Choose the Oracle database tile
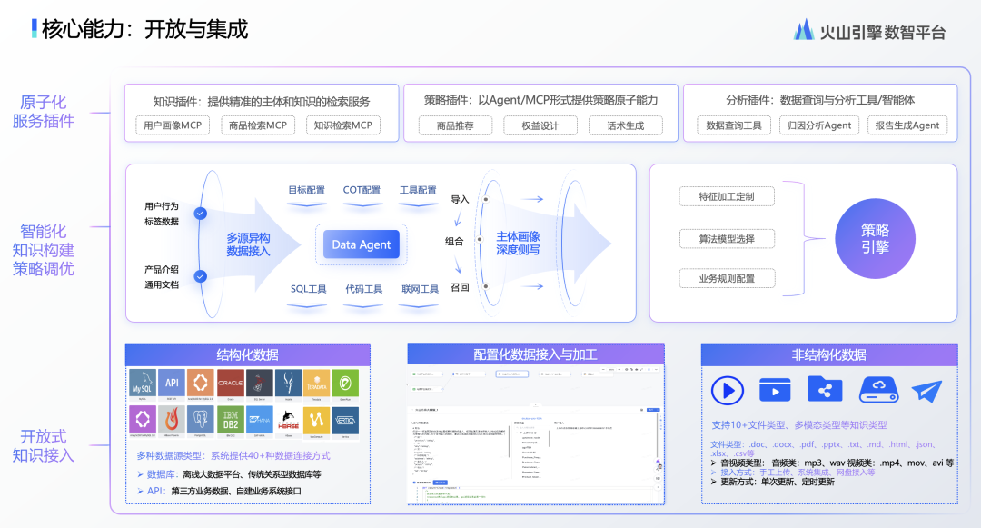Viewport: 981px width, 528px height. pyautogui.click(x=230, y=384)
